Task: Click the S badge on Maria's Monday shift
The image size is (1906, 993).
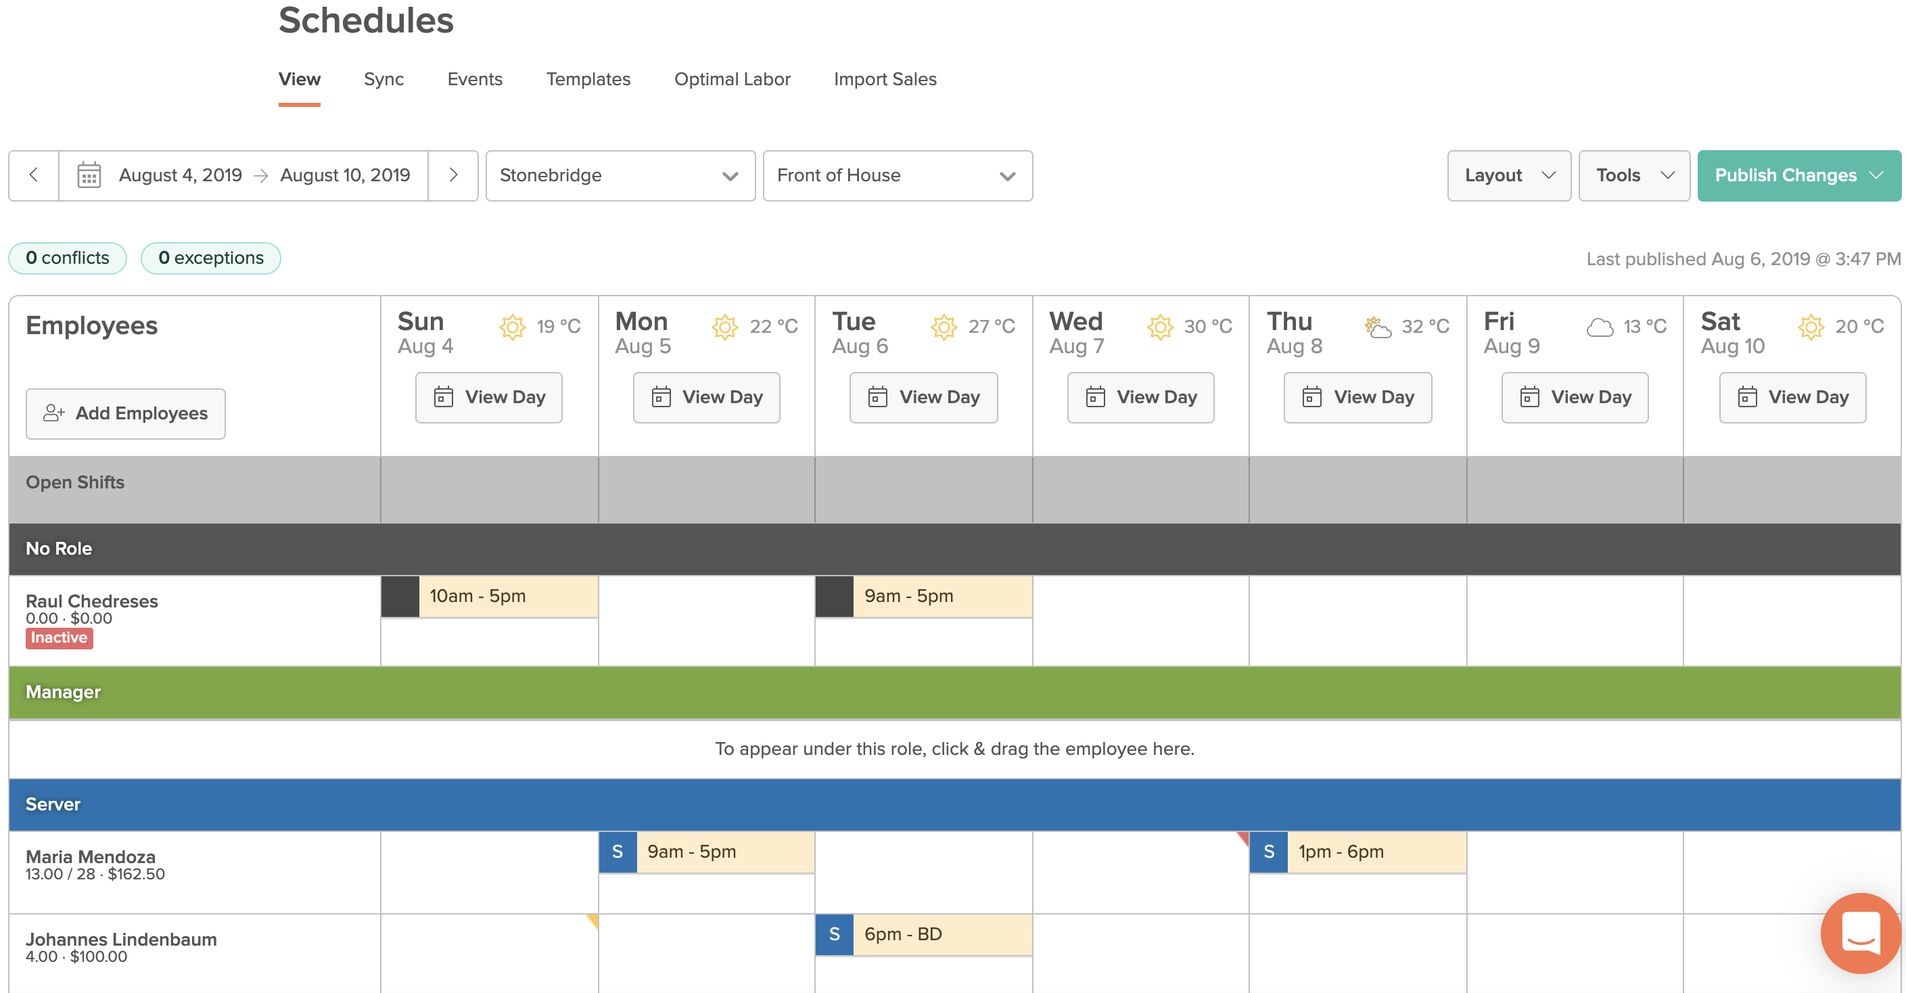Action: point(617,852)
